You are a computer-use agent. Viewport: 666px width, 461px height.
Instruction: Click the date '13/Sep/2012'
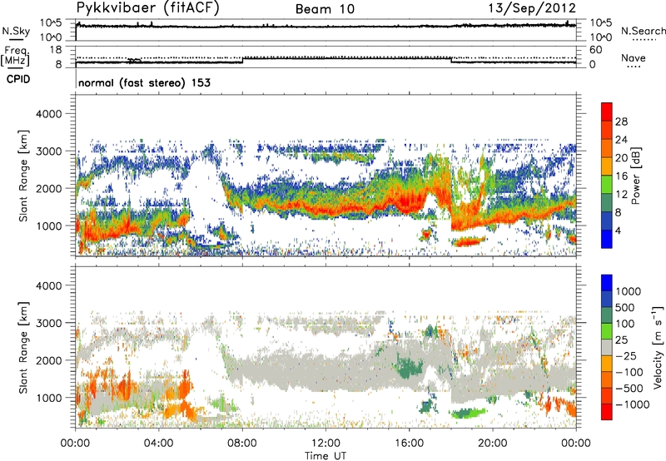click(532, 8)
